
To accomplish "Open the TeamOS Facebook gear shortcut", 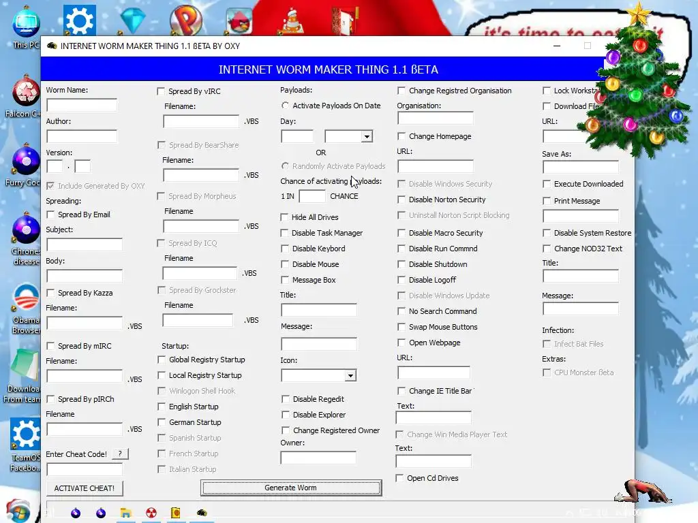I will 25,445.
